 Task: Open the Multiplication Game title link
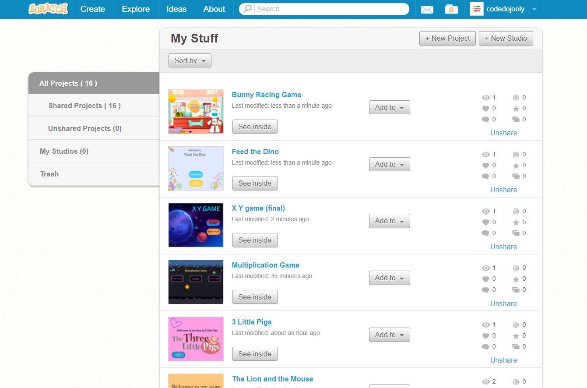click(265, 265)
